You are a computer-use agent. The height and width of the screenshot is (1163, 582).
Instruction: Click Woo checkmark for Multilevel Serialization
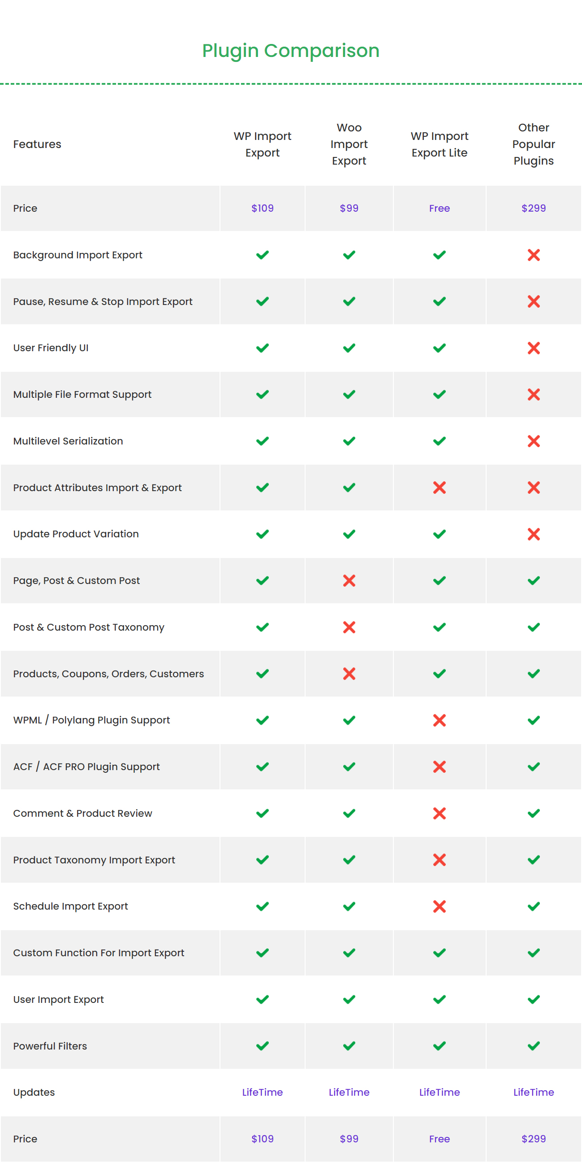349,440
